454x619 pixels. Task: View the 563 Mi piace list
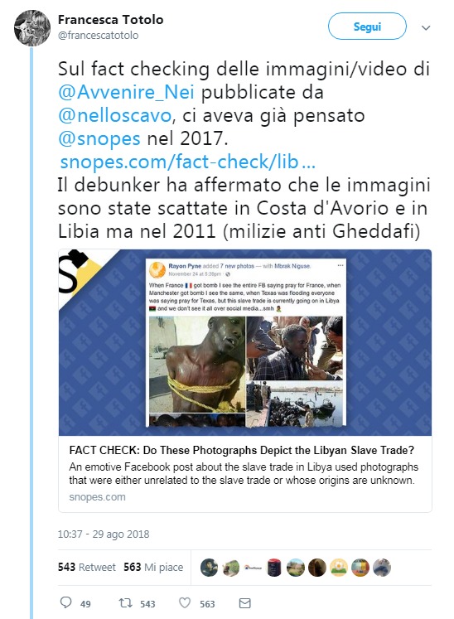pyautogui.click(x=153, y=568)
